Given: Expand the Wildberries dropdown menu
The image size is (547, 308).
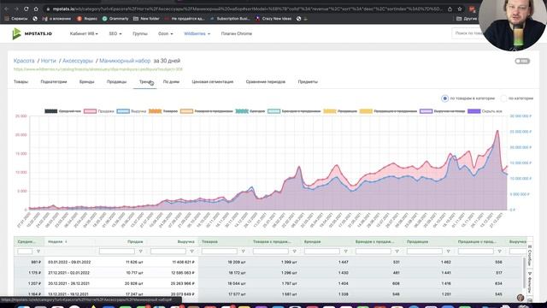Looking at the screenshot, I should tap(197, 34).
